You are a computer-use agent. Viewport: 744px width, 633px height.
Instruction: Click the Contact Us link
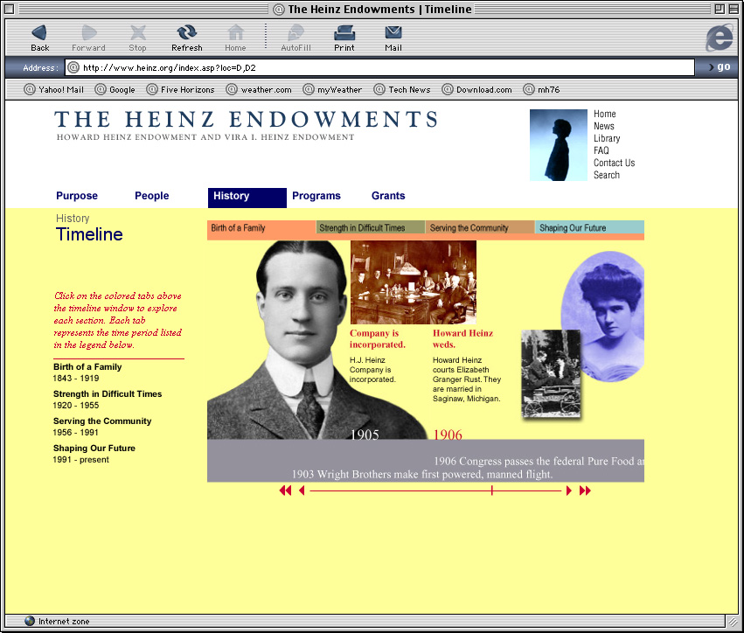tap(614, 163)
